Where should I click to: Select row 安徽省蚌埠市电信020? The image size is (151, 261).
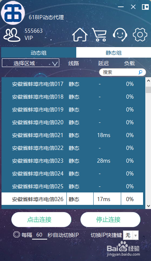(73, 122)
